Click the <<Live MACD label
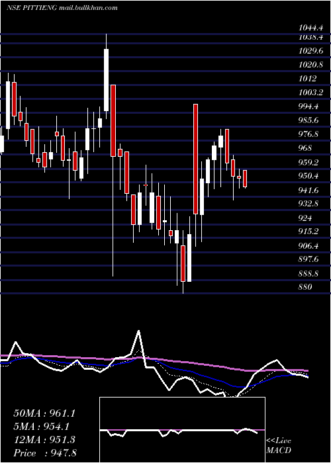 pos(279,445)
